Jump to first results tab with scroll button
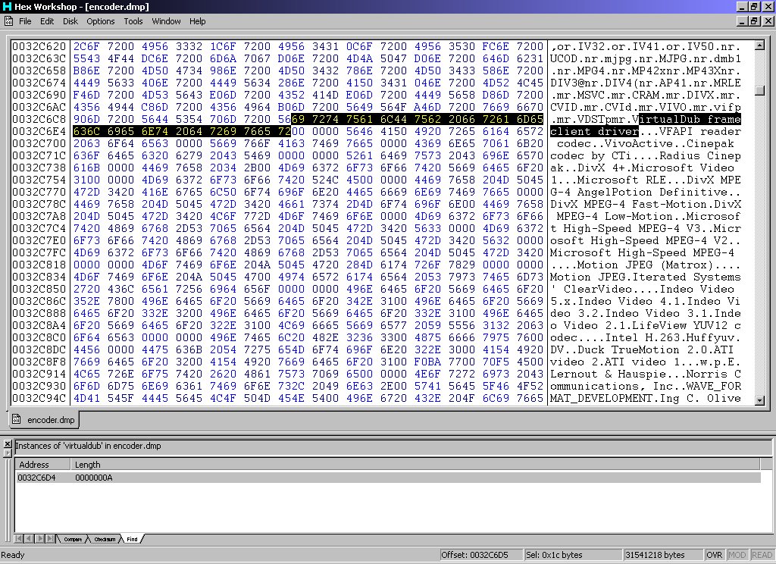Screen dimensions: 776x564 click(19, 539)
